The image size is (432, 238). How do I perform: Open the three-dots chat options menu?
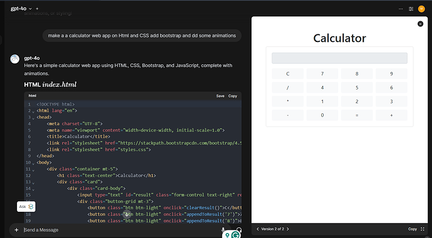coord(401,9)
